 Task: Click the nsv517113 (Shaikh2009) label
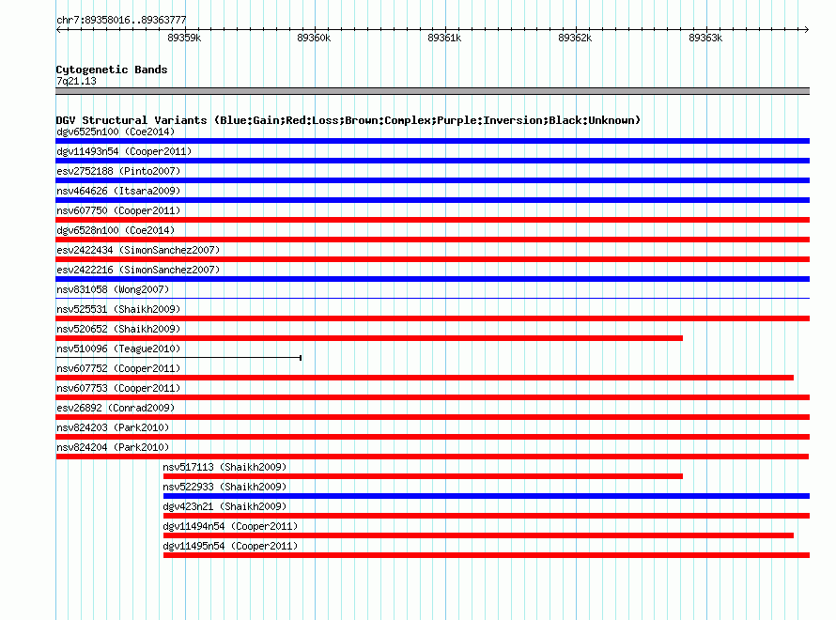coord(224,467)
